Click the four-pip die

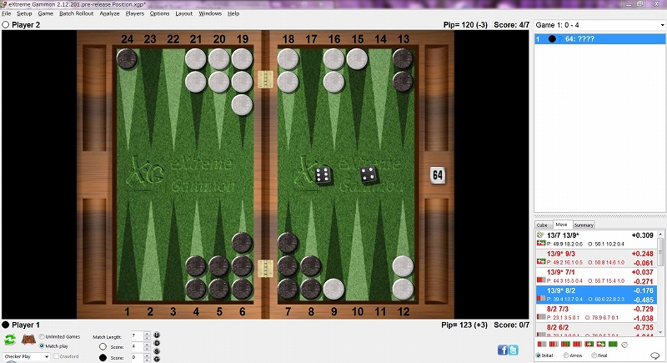369,174
